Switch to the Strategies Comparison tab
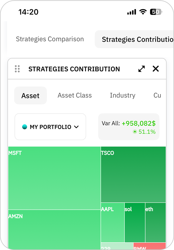The image size is (174, 250). 50,39
